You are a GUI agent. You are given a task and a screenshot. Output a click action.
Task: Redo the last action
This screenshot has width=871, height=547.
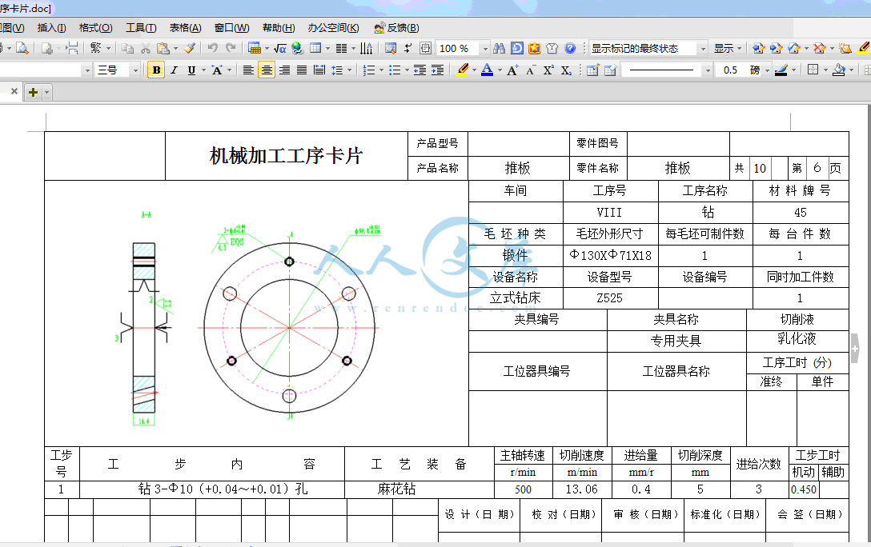click(x=231, y=48)
